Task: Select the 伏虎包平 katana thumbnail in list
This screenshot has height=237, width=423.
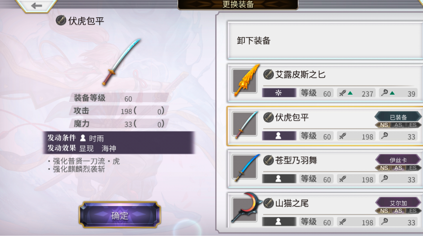Action: click(x=245, y=124)
